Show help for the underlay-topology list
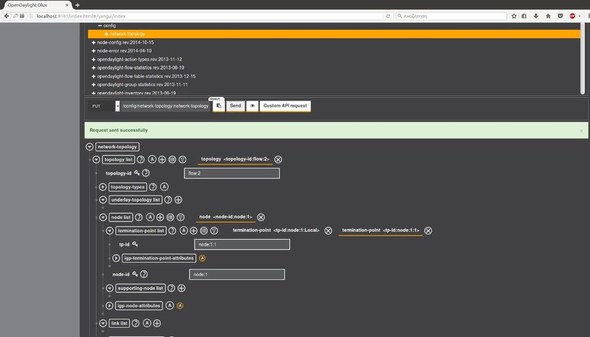The height and width of the screenshot is (337, 590). pyautogui.click(x=168, y=200)
